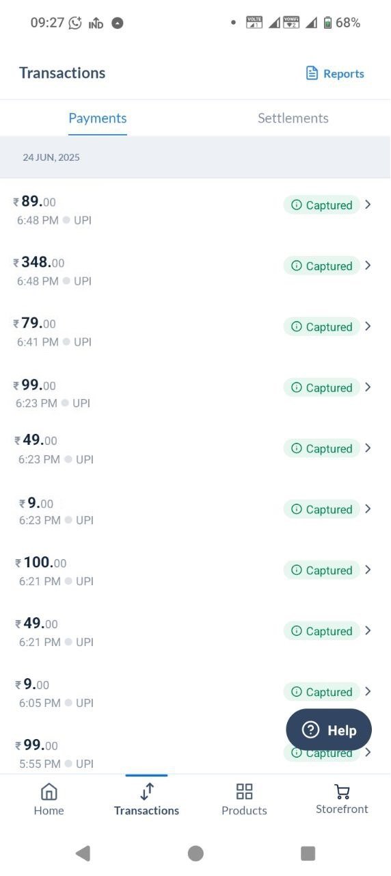Open the ₹49.00 payment at 6:21 PM
The height and width of the screenshot is (876, 391).
pos(195,632)
